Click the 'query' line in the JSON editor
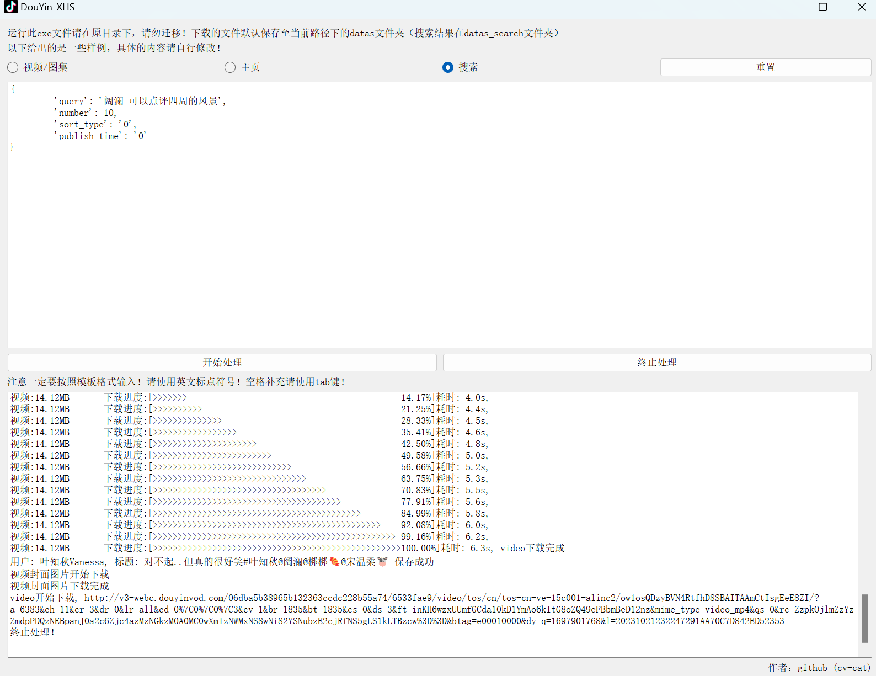This screenshot has width=876, height=676. pyautogui.click(x=140, y=101)
